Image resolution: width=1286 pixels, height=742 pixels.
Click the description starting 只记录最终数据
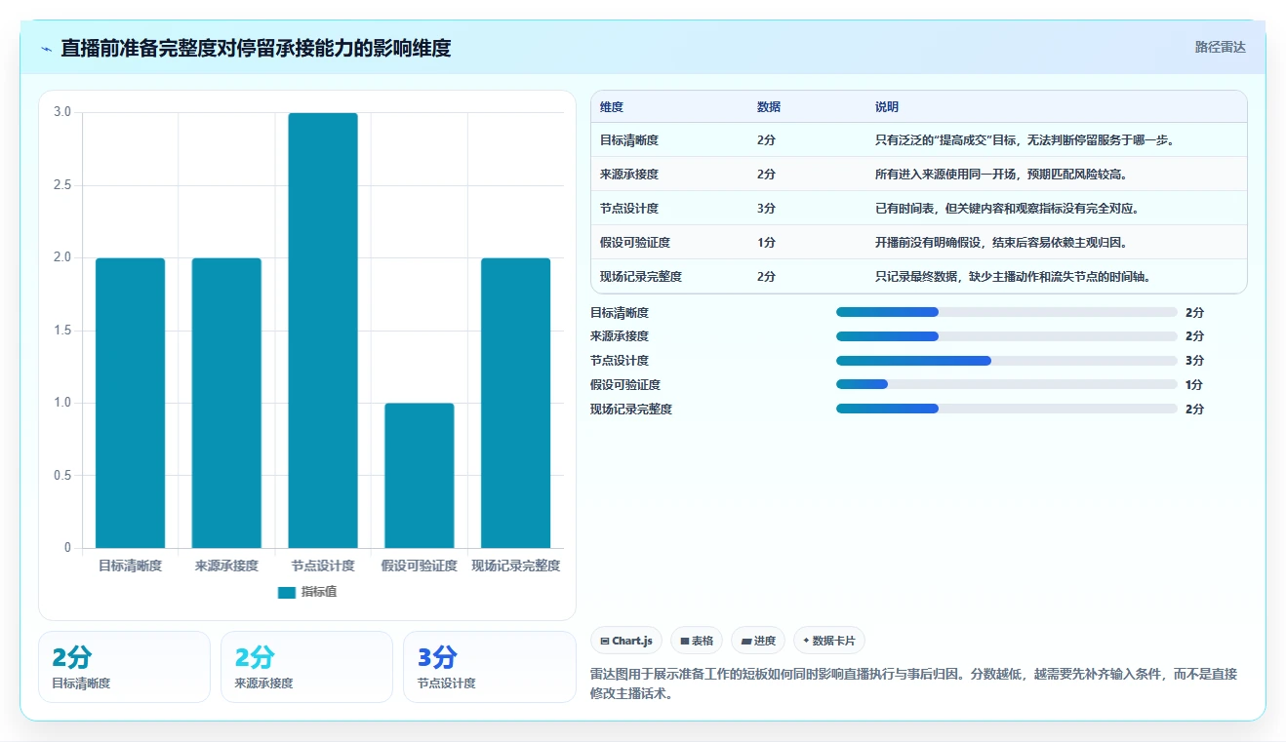[1013, 277]
